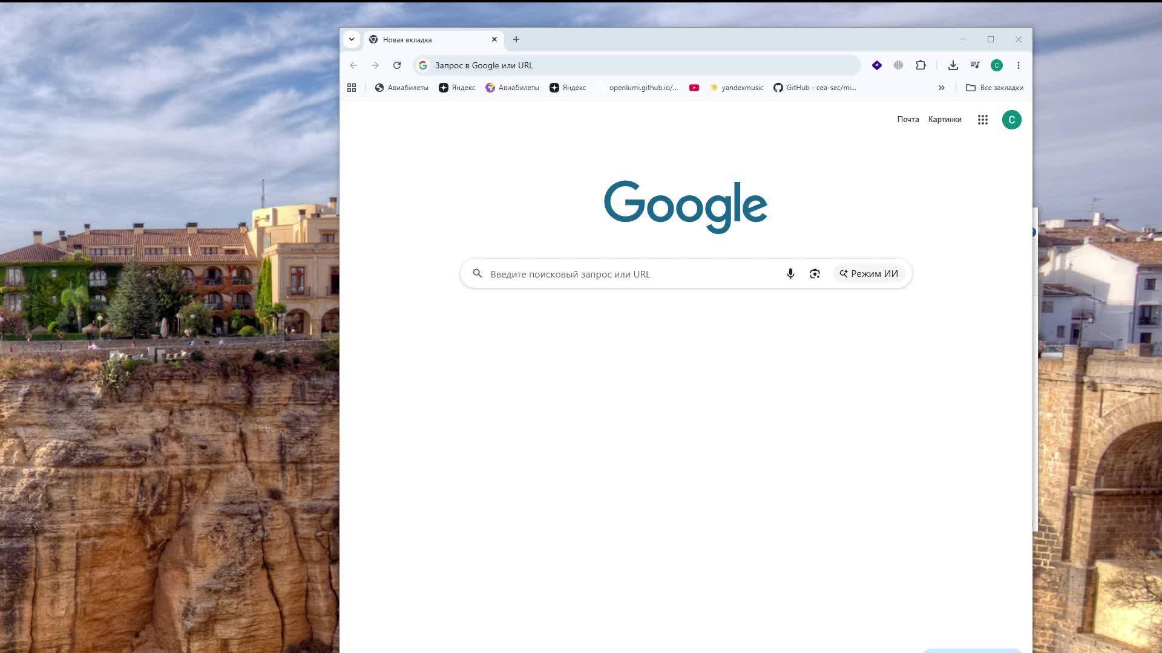
Task: Open the first Яндекс bookmark
Action: point(457,88)
